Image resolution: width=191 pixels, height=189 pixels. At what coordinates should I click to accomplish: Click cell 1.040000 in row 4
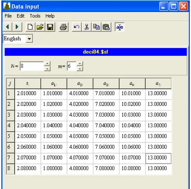click(54, 126)
